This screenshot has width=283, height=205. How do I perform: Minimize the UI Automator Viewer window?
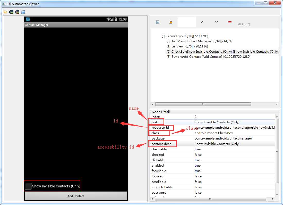(259, 3)
